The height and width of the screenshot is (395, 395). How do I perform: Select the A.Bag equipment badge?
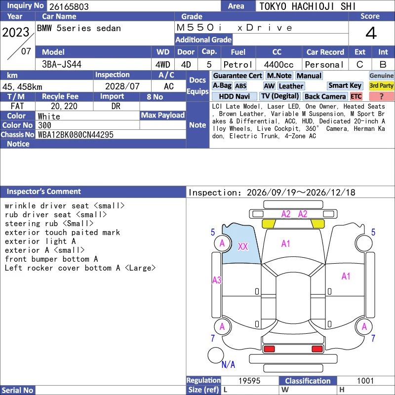point(222,86)
